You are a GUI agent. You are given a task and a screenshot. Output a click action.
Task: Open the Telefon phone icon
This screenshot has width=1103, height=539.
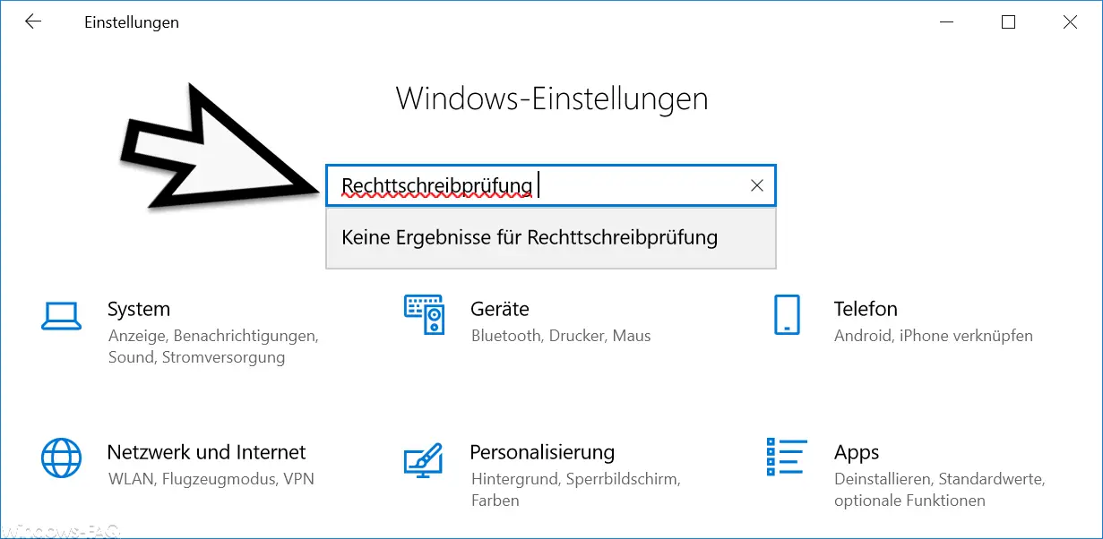click(786, 315)
